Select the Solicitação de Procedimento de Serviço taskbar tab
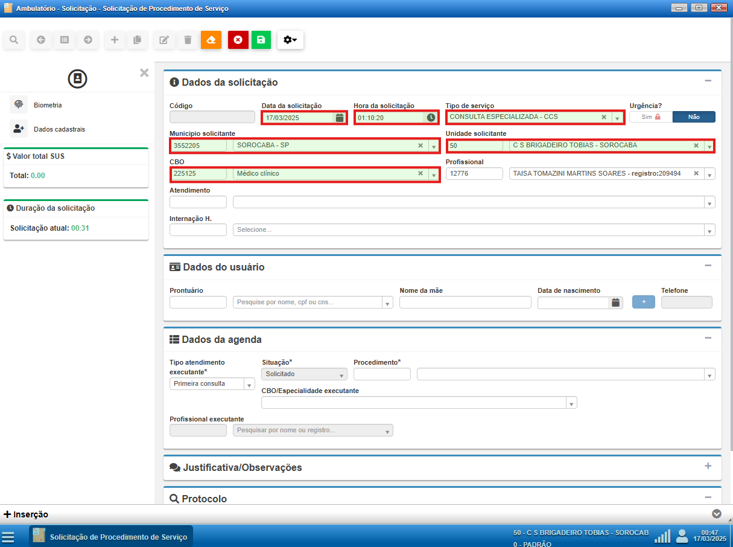733x547 pixels. (x=112, y=536)
